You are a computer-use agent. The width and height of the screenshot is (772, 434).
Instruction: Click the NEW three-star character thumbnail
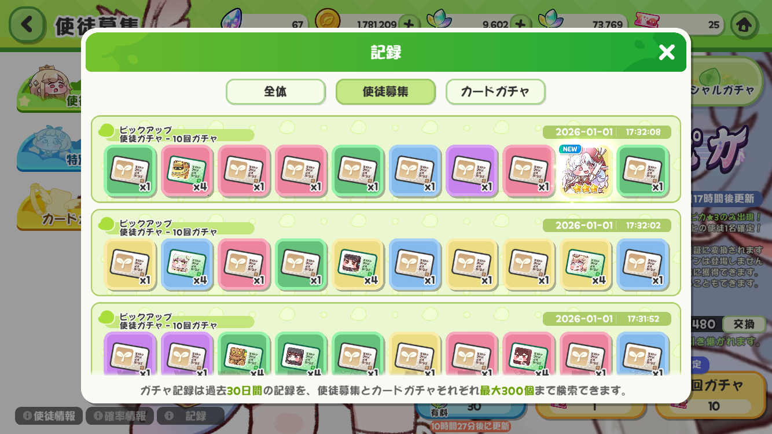point(586,171)
